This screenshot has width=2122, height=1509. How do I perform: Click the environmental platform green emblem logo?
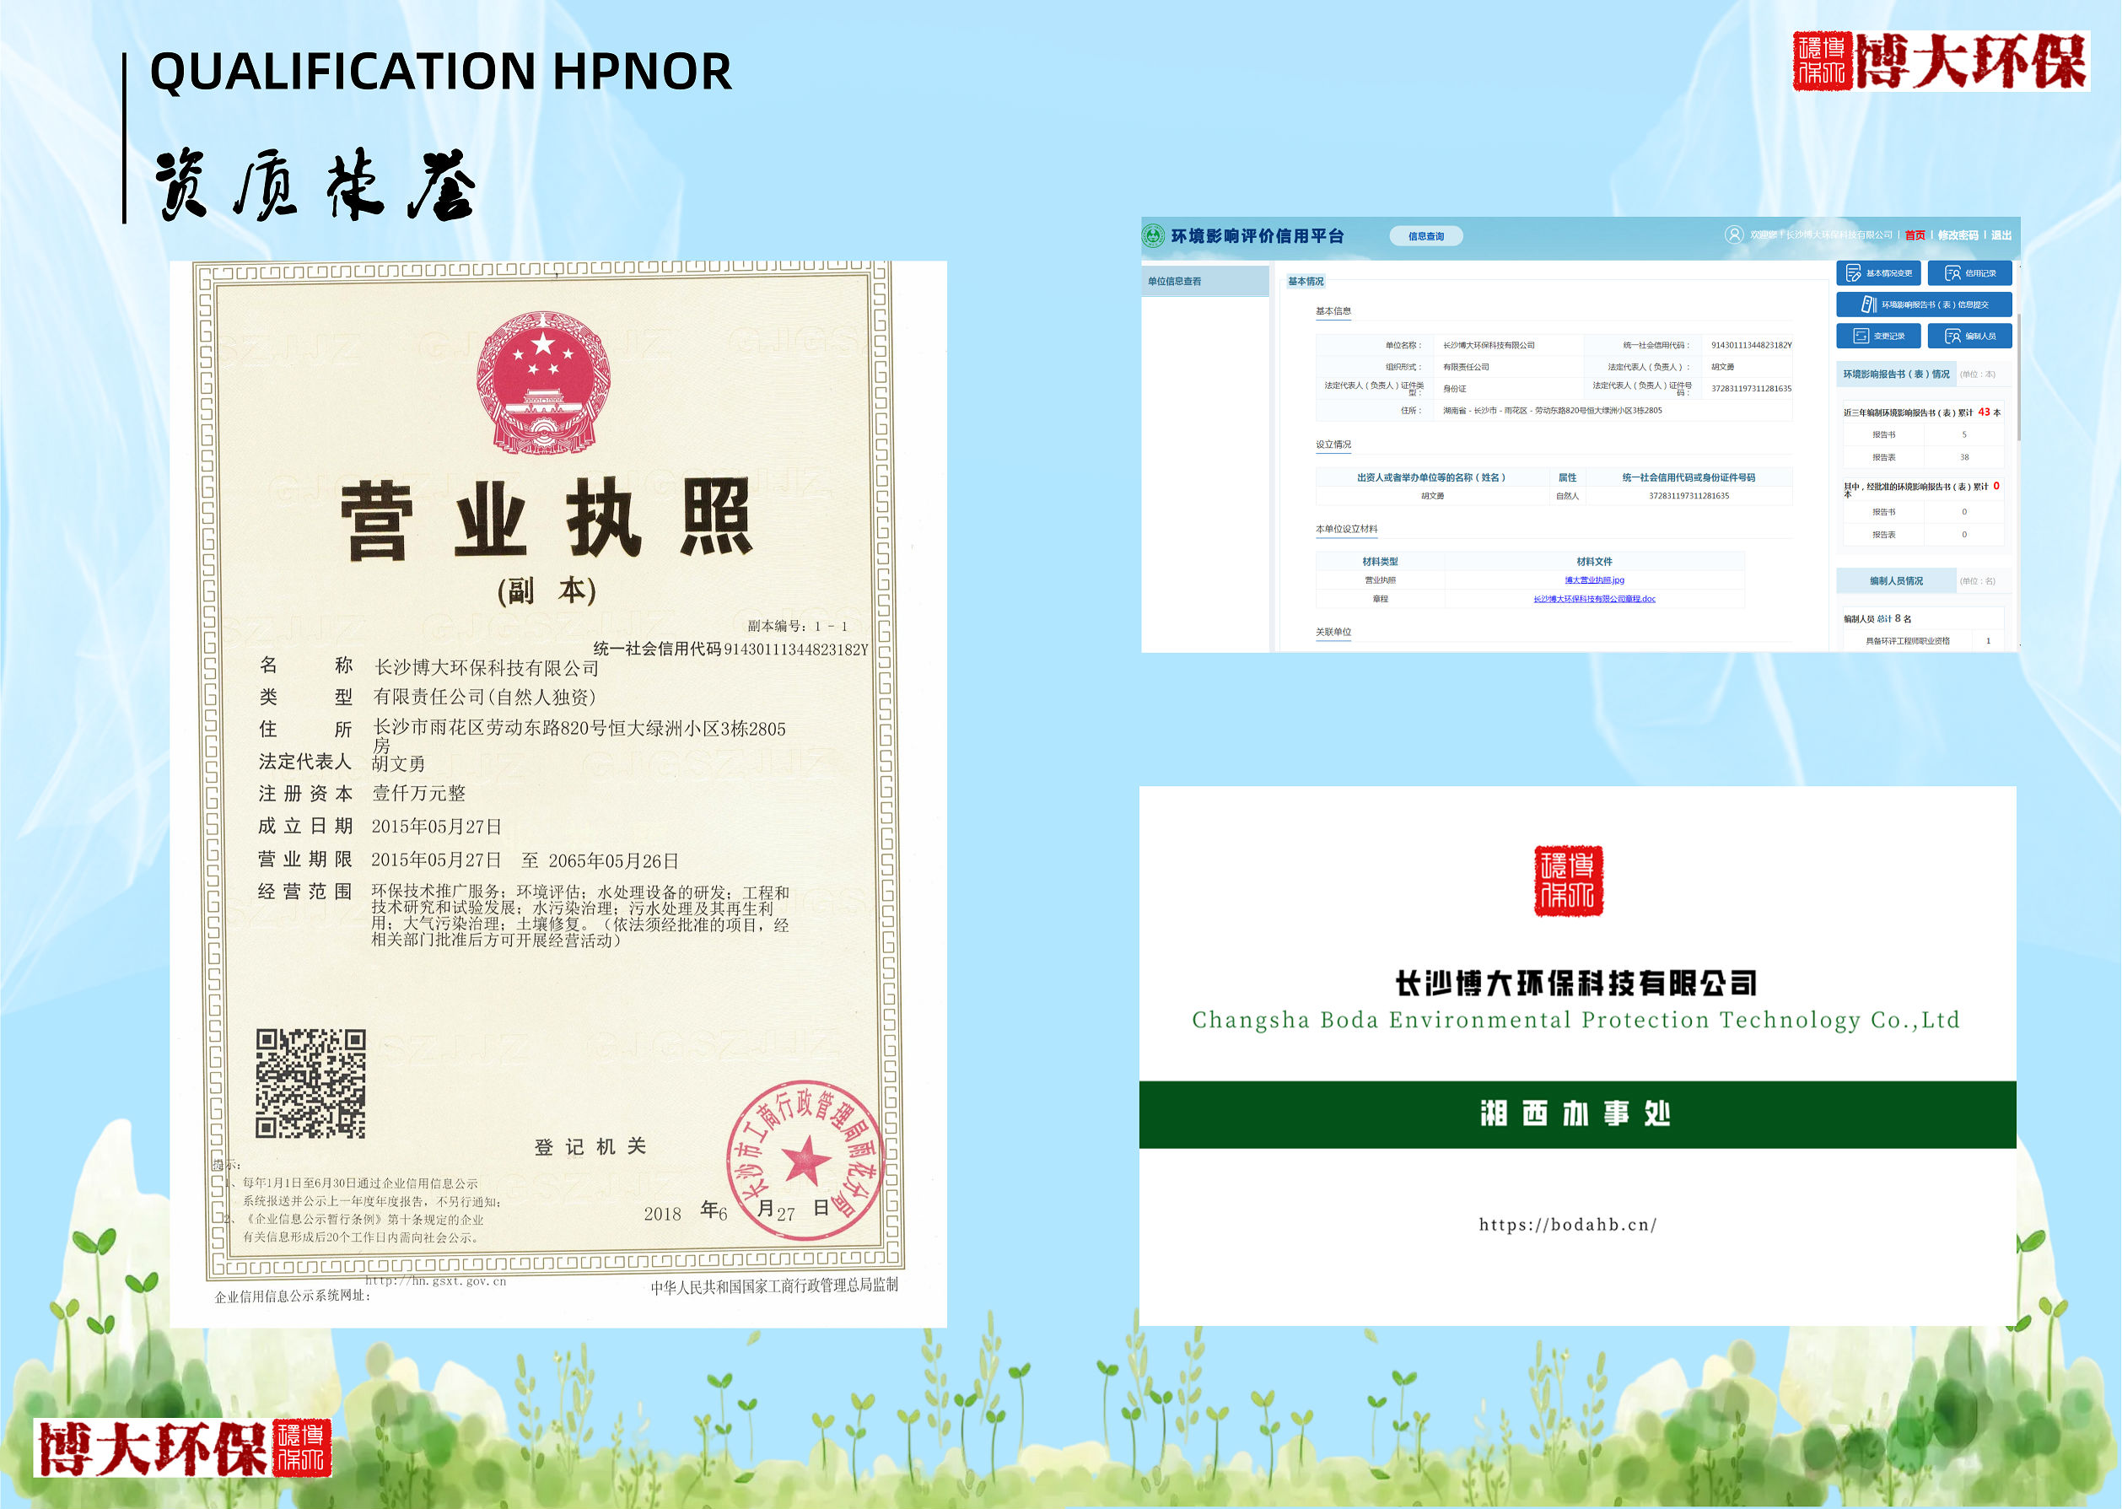tap(1153, 236)
